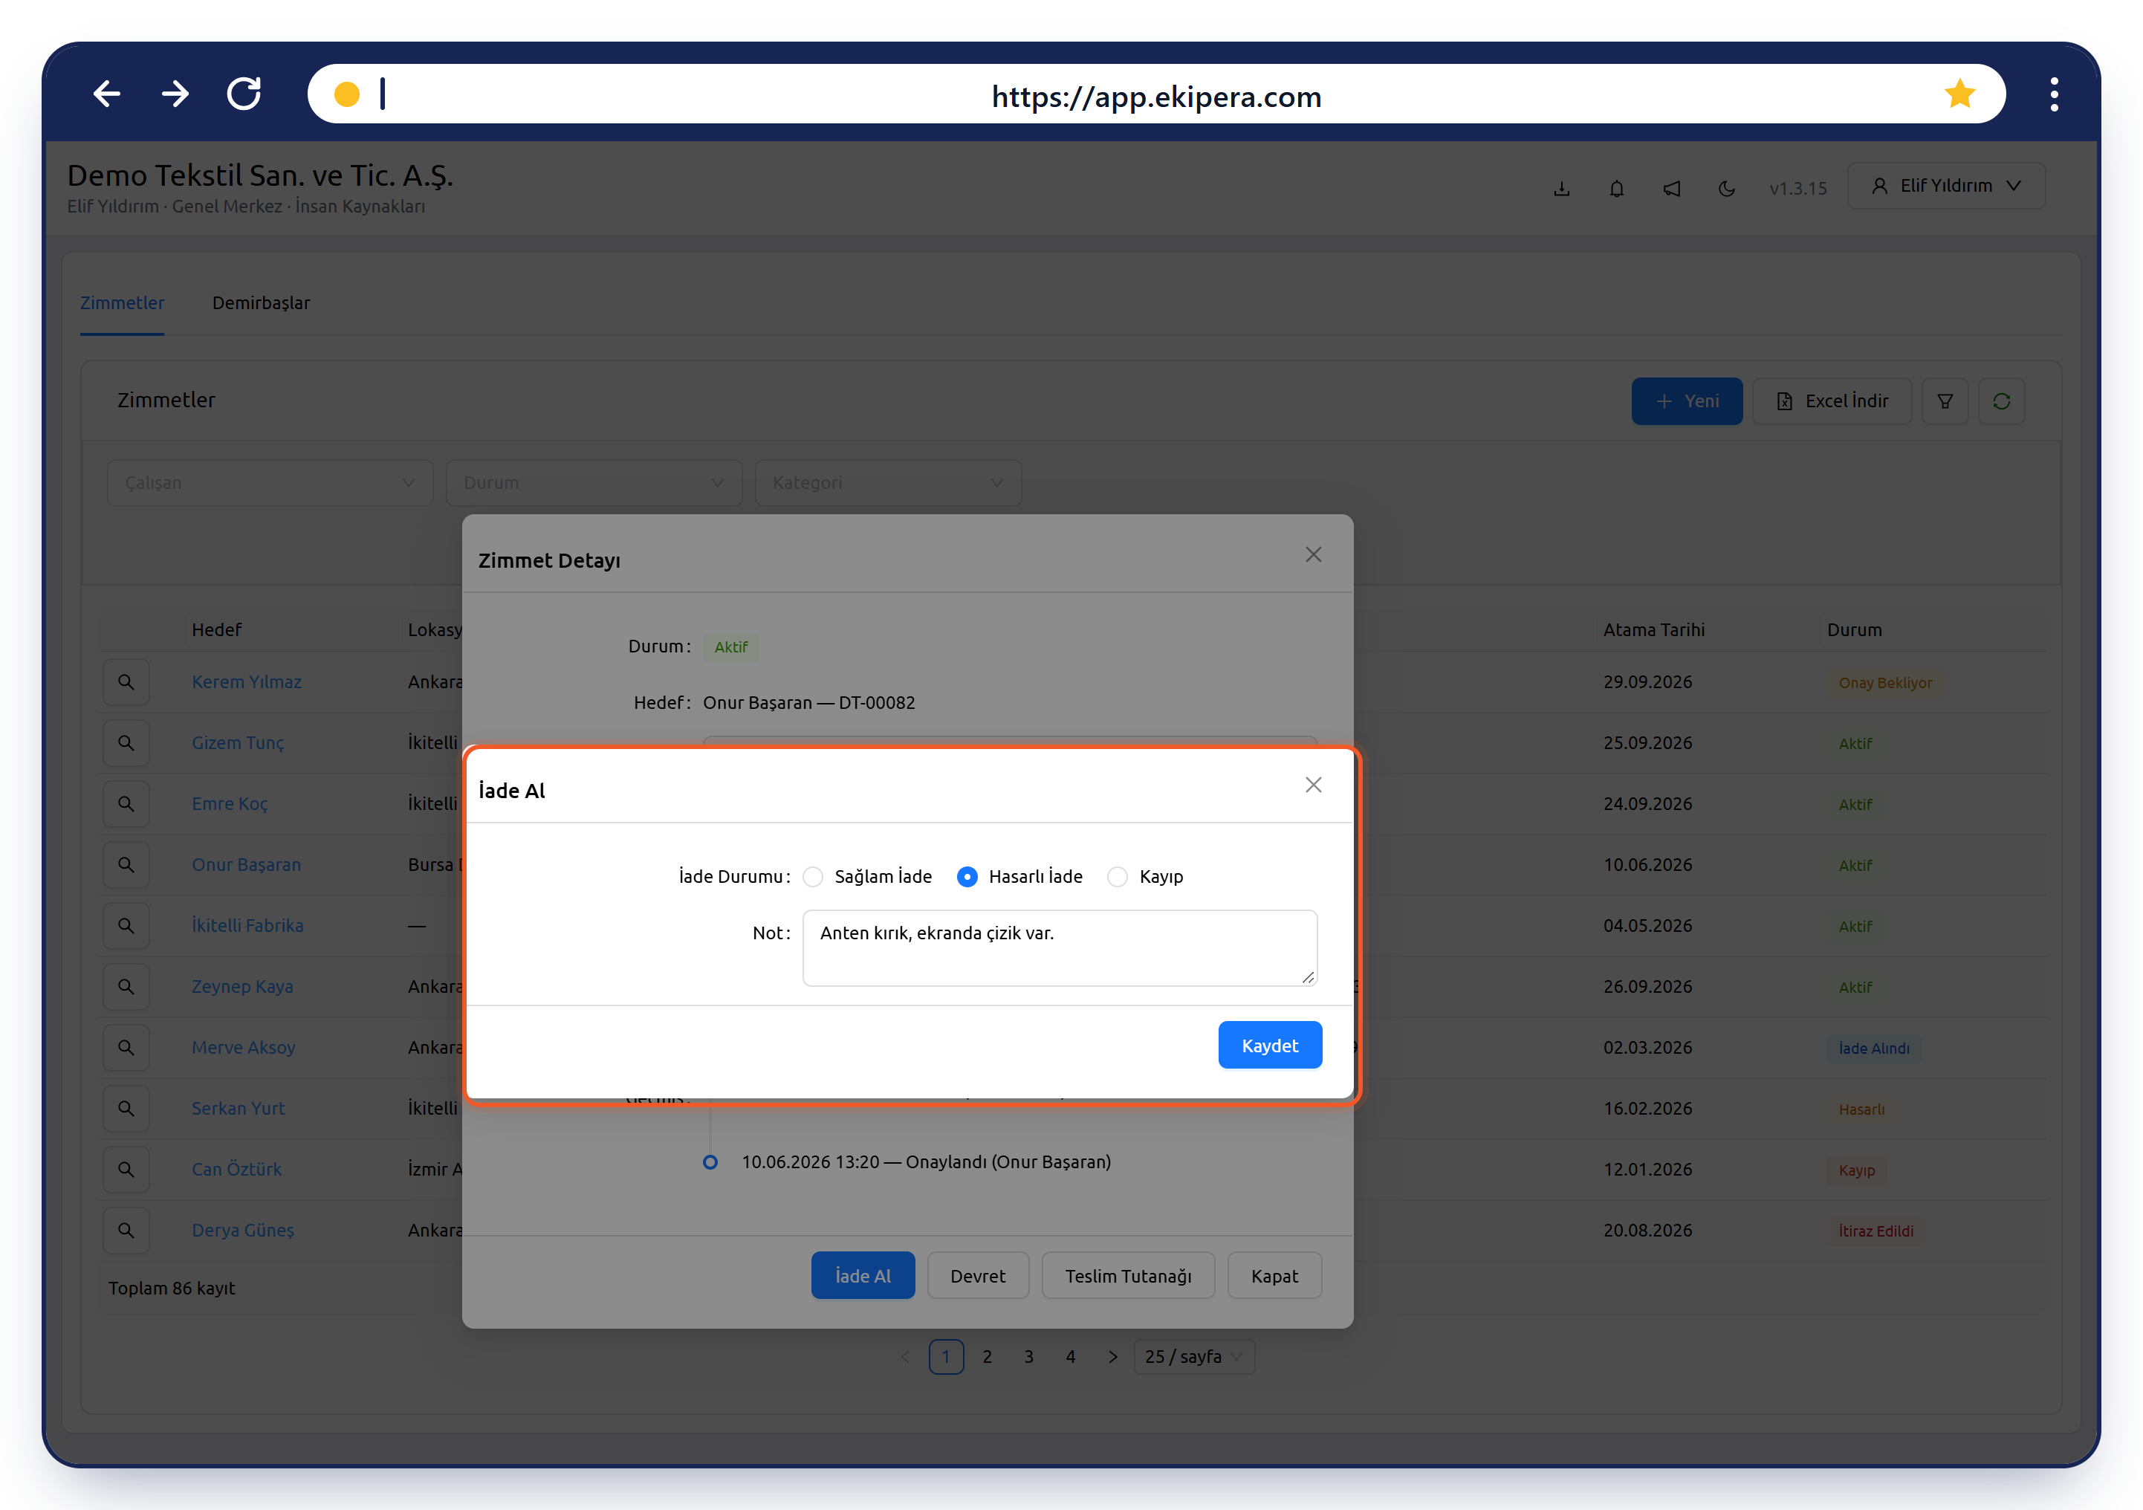Click the filter funnel icon

[1945, 401]
